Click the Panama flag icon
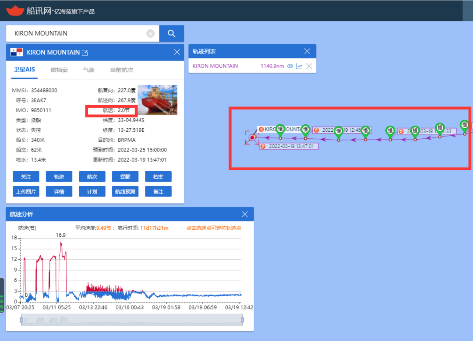The image size is (473, 341). click(17, 53)
